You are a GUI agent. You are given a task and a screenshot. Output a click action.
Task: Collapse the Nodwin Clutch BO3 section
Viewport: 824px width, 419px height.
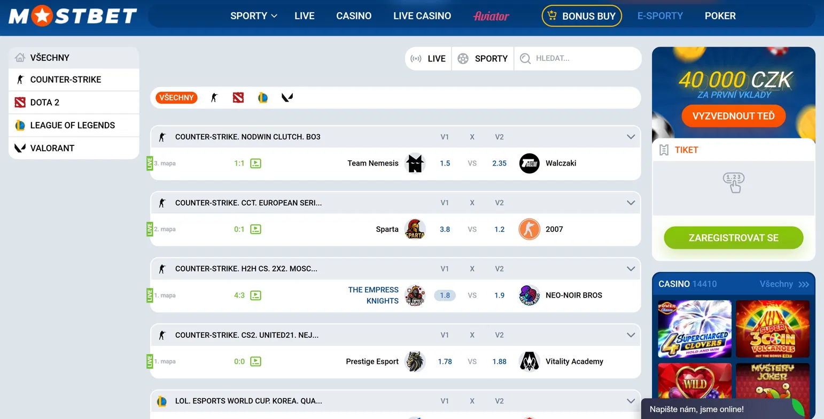631,137
